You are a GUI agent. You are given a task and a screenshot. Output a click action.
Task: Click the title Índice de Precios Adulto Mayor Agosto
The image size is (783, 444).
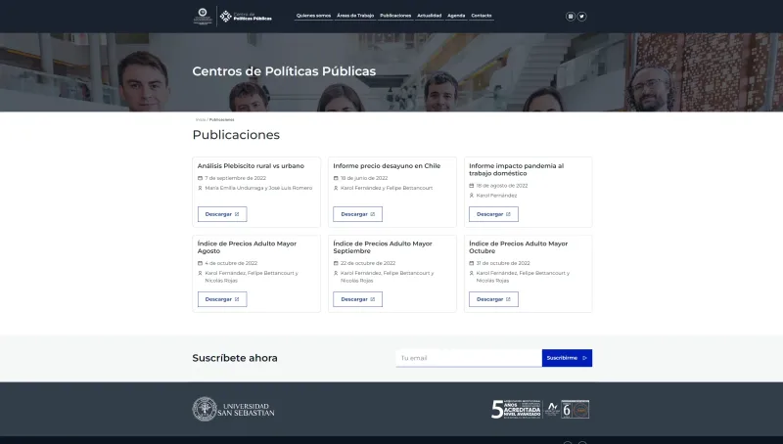point(247,247)
